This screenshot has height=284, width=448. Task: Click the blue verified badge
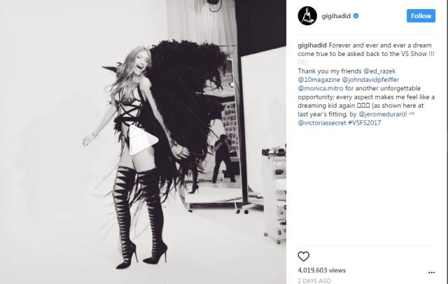pos(356,16)
